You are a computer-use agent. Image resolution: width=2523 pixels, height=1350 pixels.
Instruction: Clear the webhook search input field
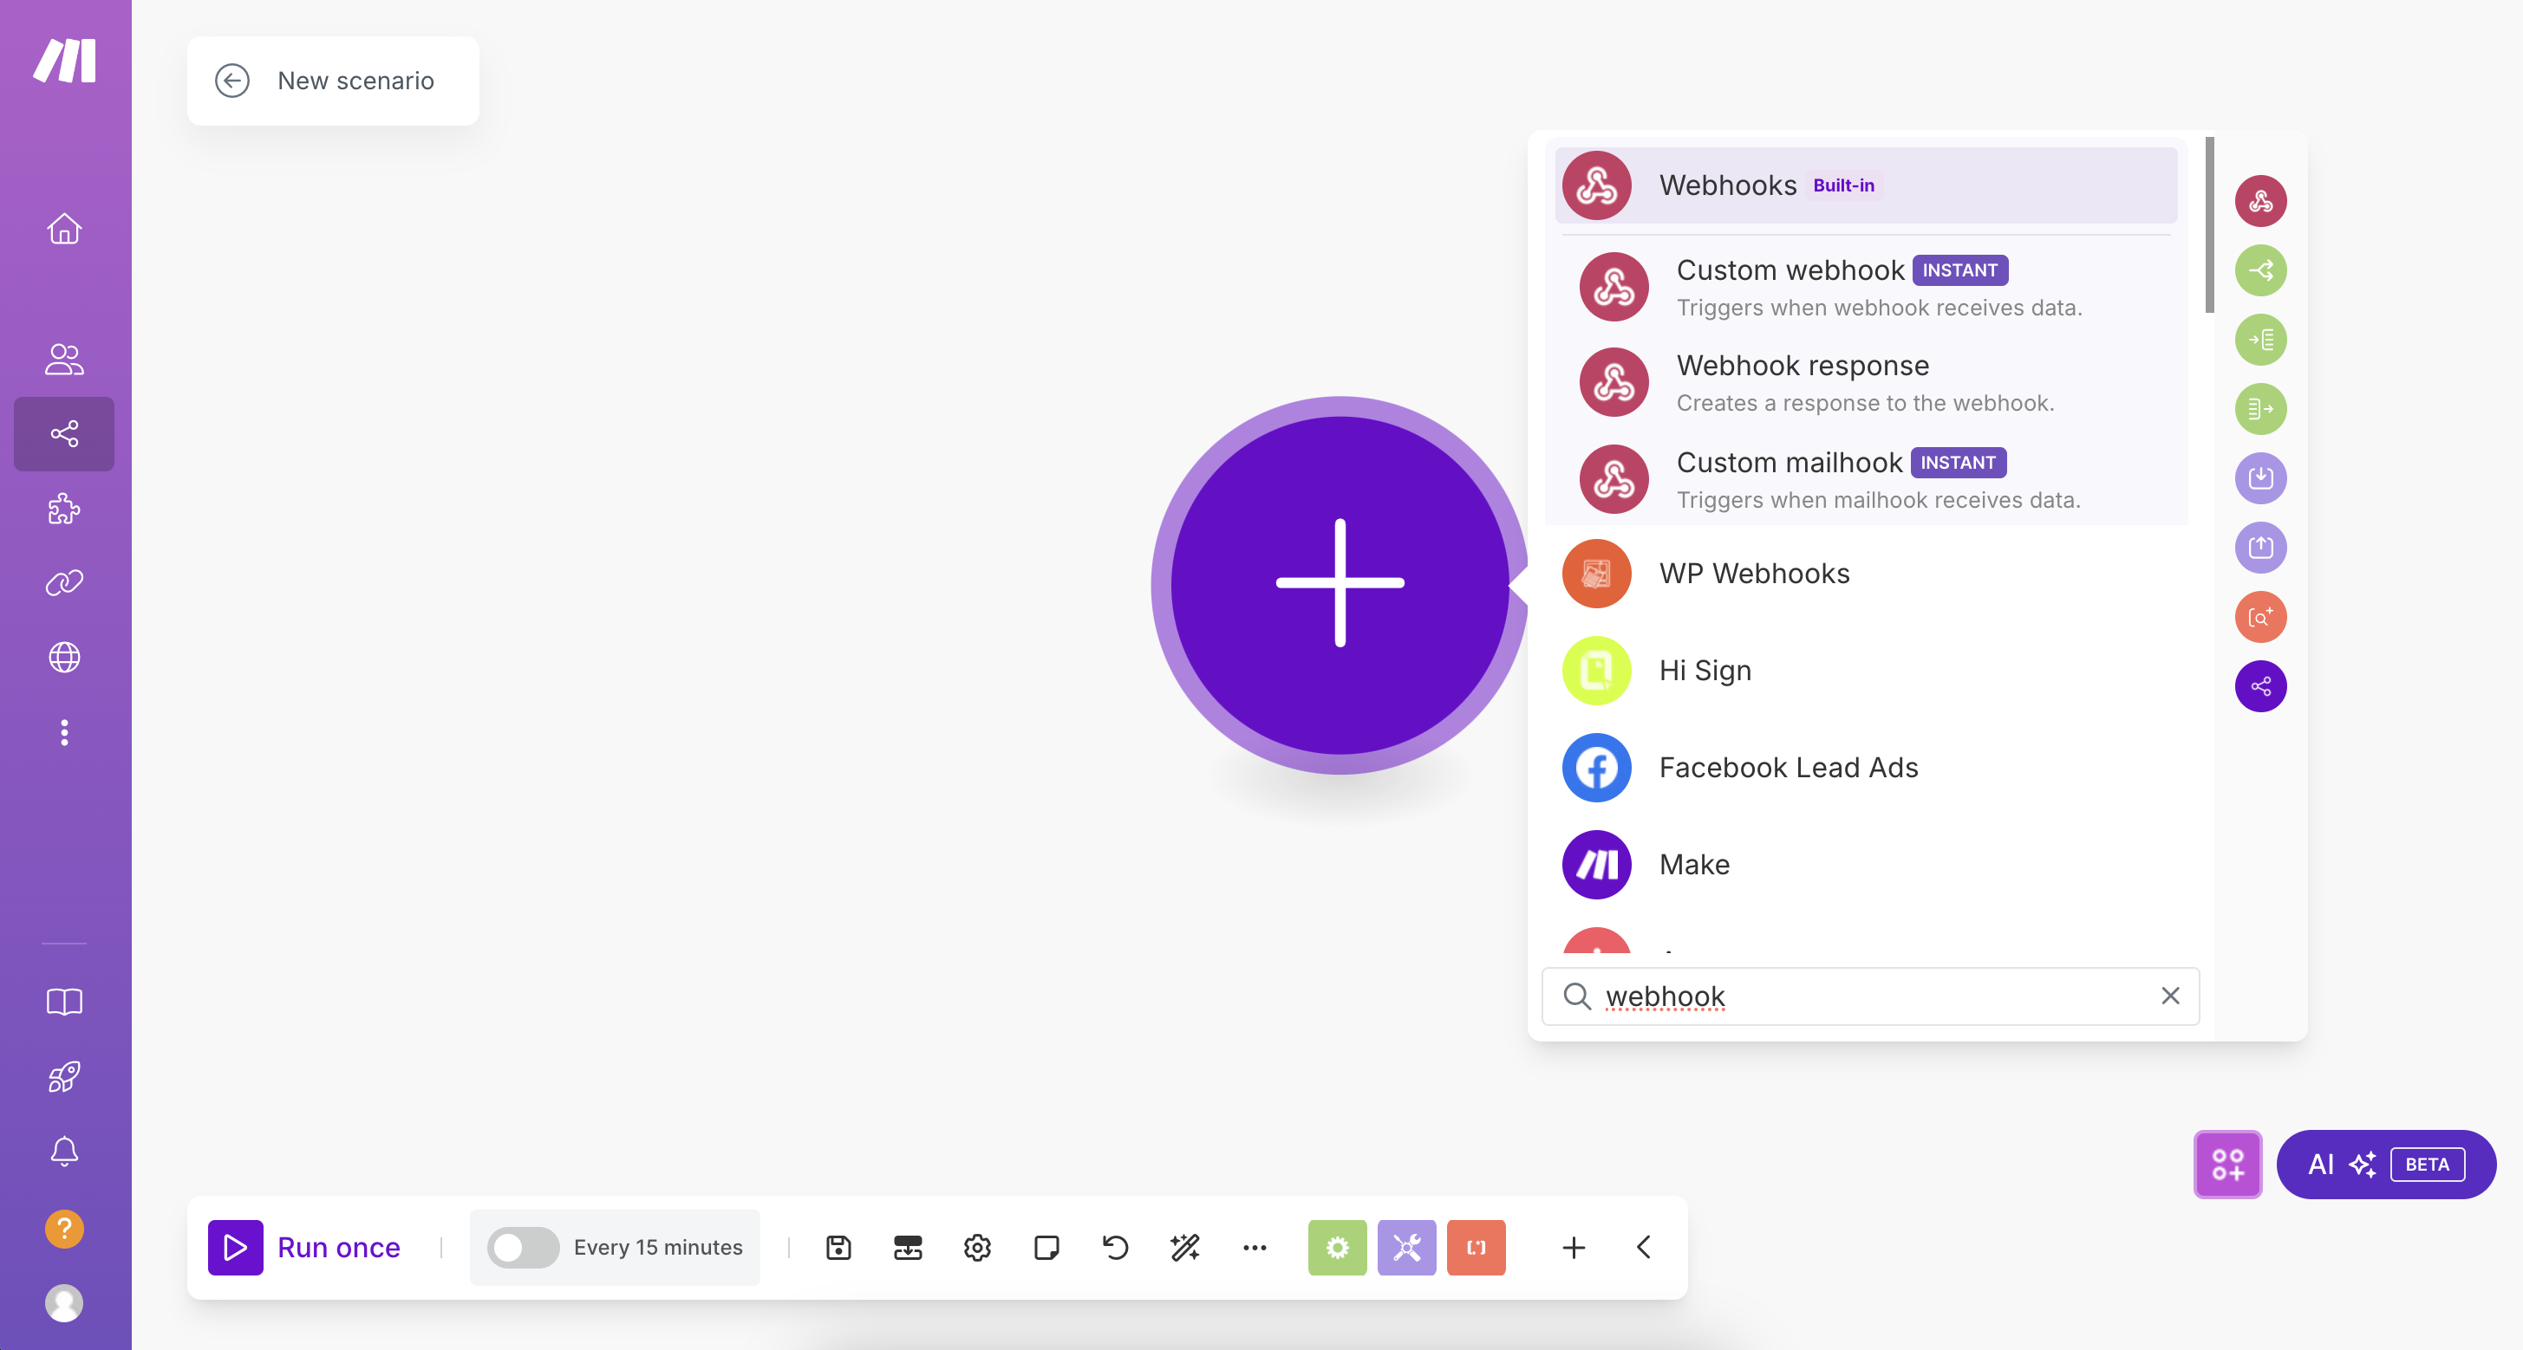(2169, 995)
